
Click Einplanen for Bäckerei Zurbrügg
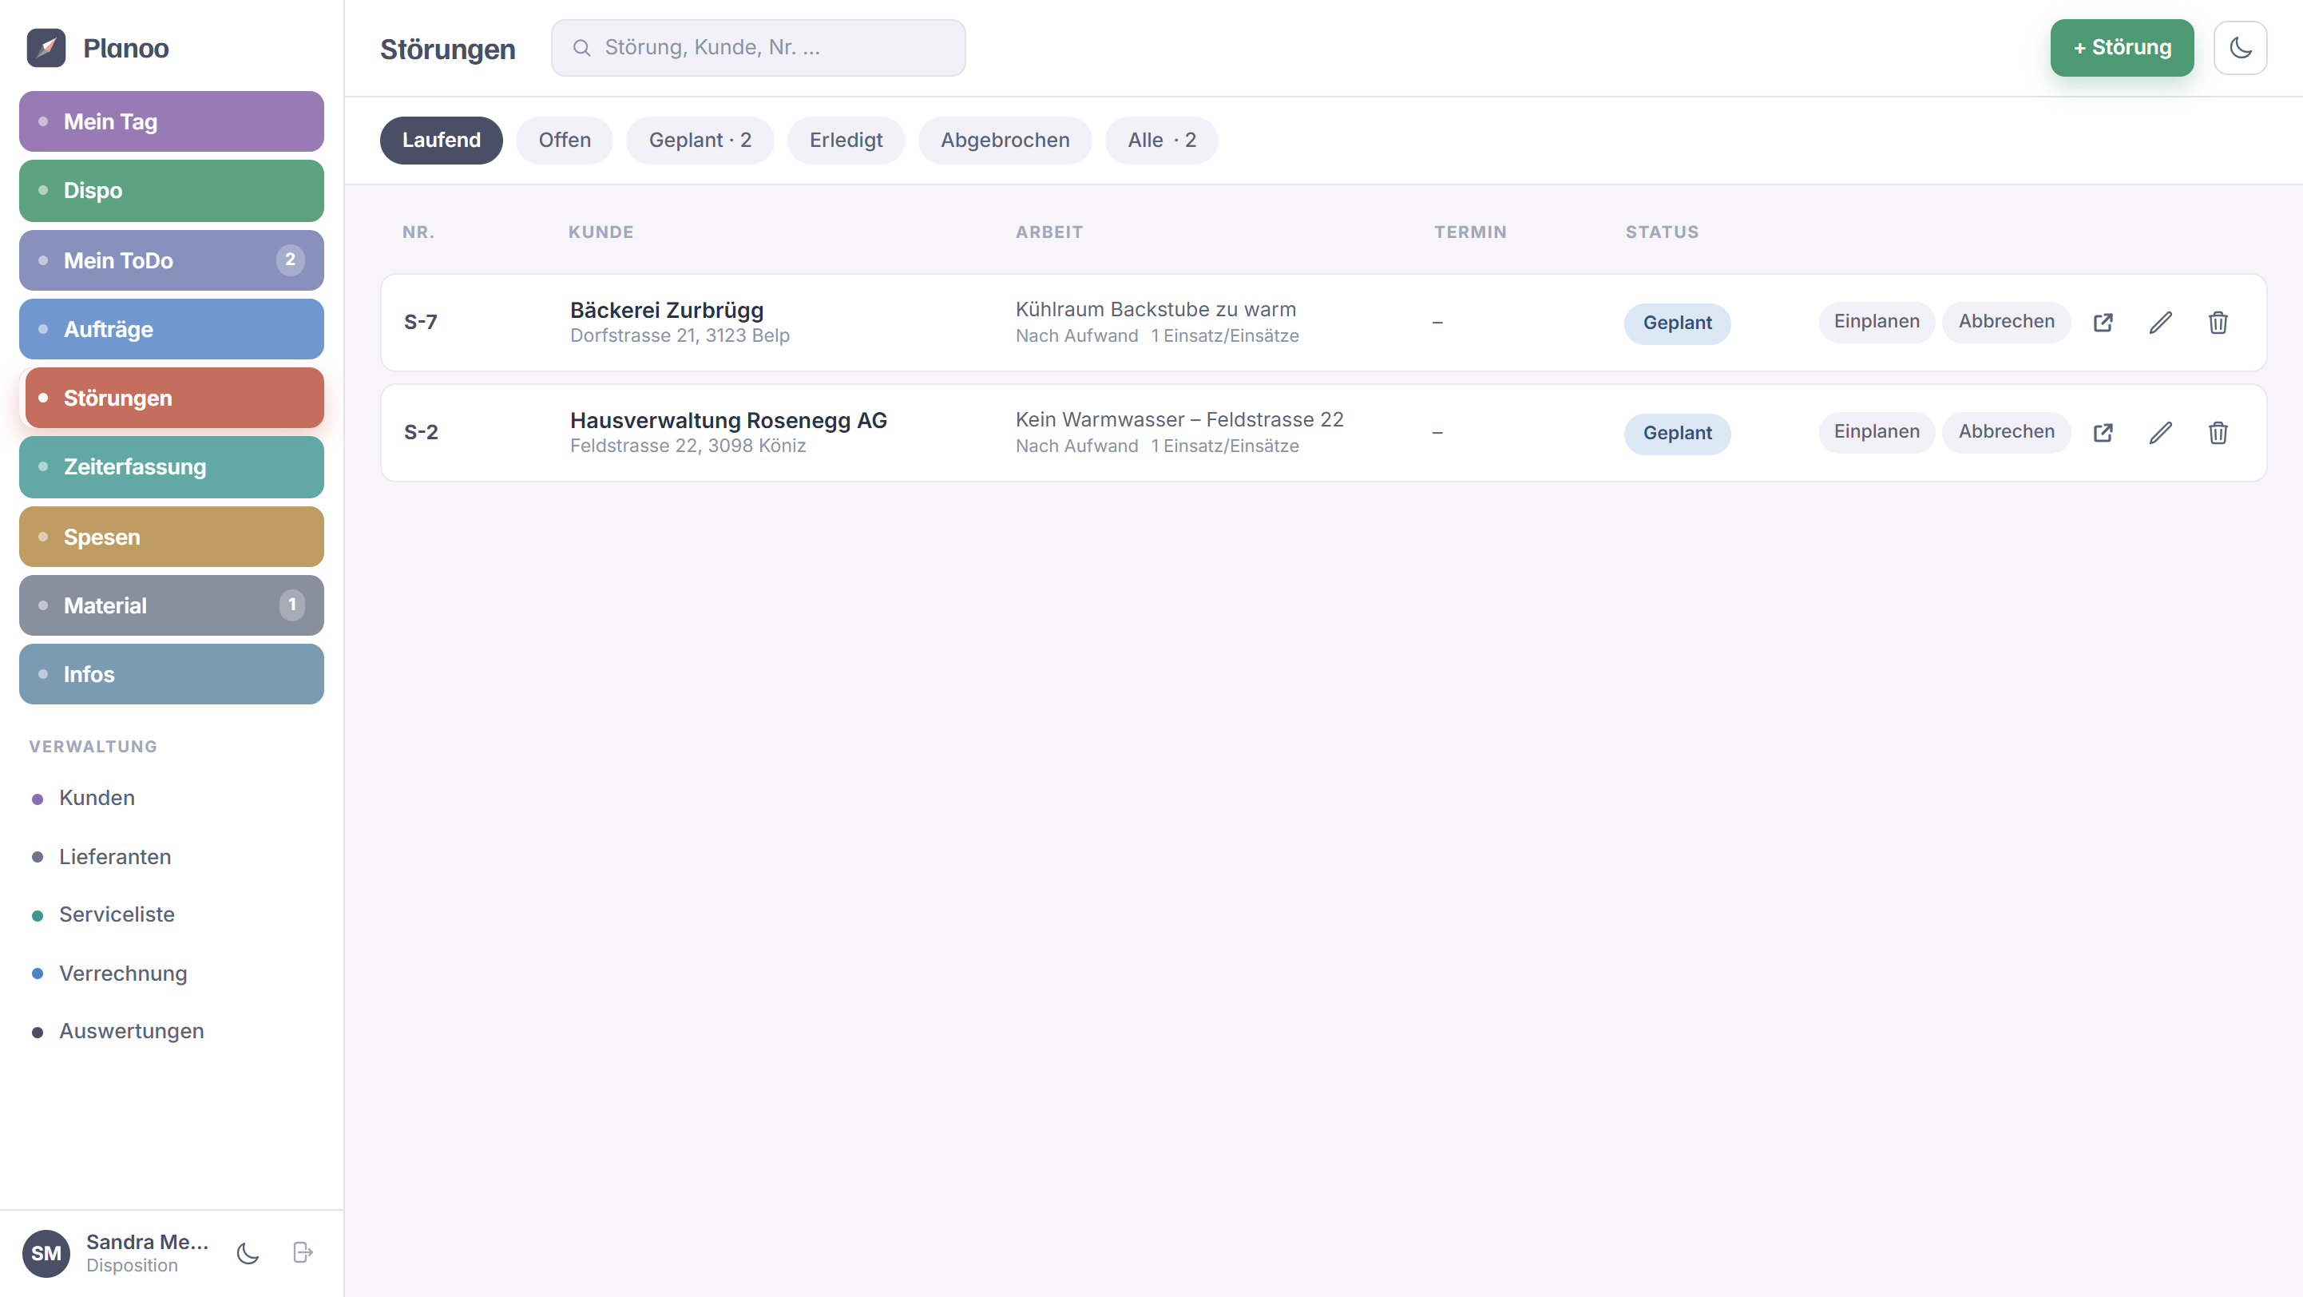(x=1877, y=322)
